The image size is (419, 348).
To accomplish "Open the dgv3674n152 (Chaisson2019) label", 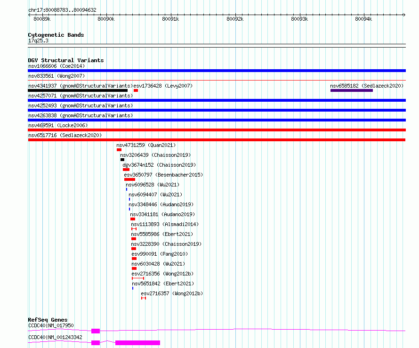I will [159, 165].
